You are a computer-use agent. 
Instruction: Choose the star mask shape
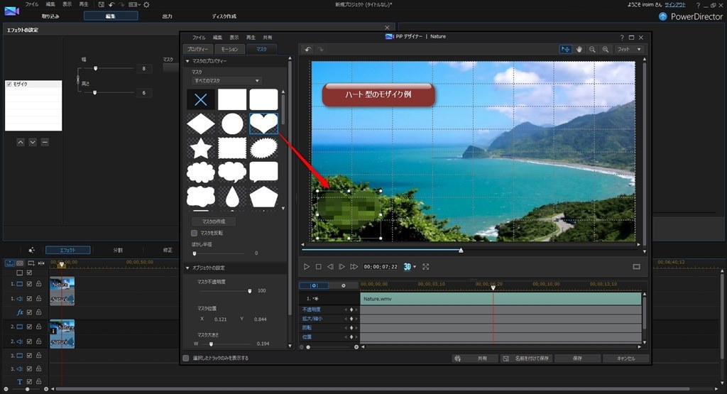coord(201,148)
